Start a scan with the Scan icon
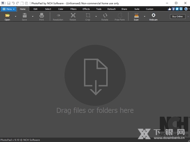Viewport: 190px width, 142px height. pyautogui.click(x=136, y=17)
